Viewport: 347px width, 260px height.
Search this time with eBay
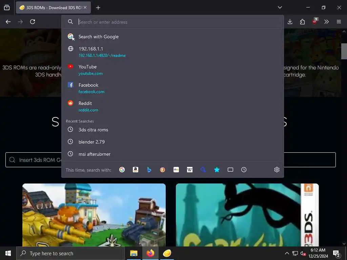(x=176, y=170)
